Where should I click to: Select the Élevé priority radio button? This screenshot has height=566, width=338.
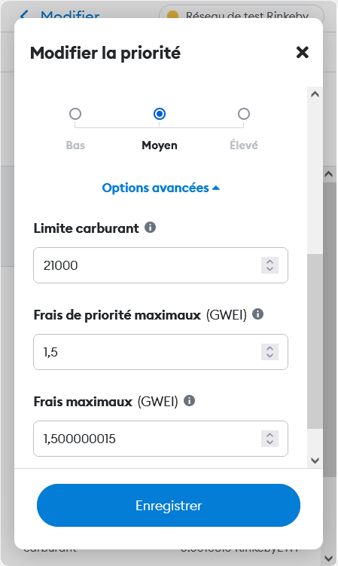tap(244, 114)
